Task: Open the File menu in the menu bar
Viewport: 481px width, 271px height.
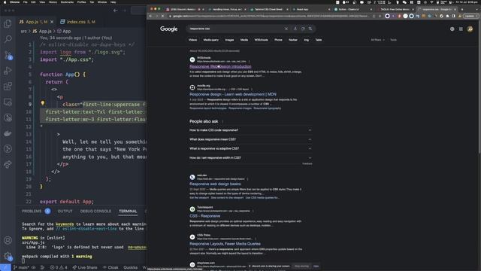Action: pyautogui.click(x=25, y=2)
